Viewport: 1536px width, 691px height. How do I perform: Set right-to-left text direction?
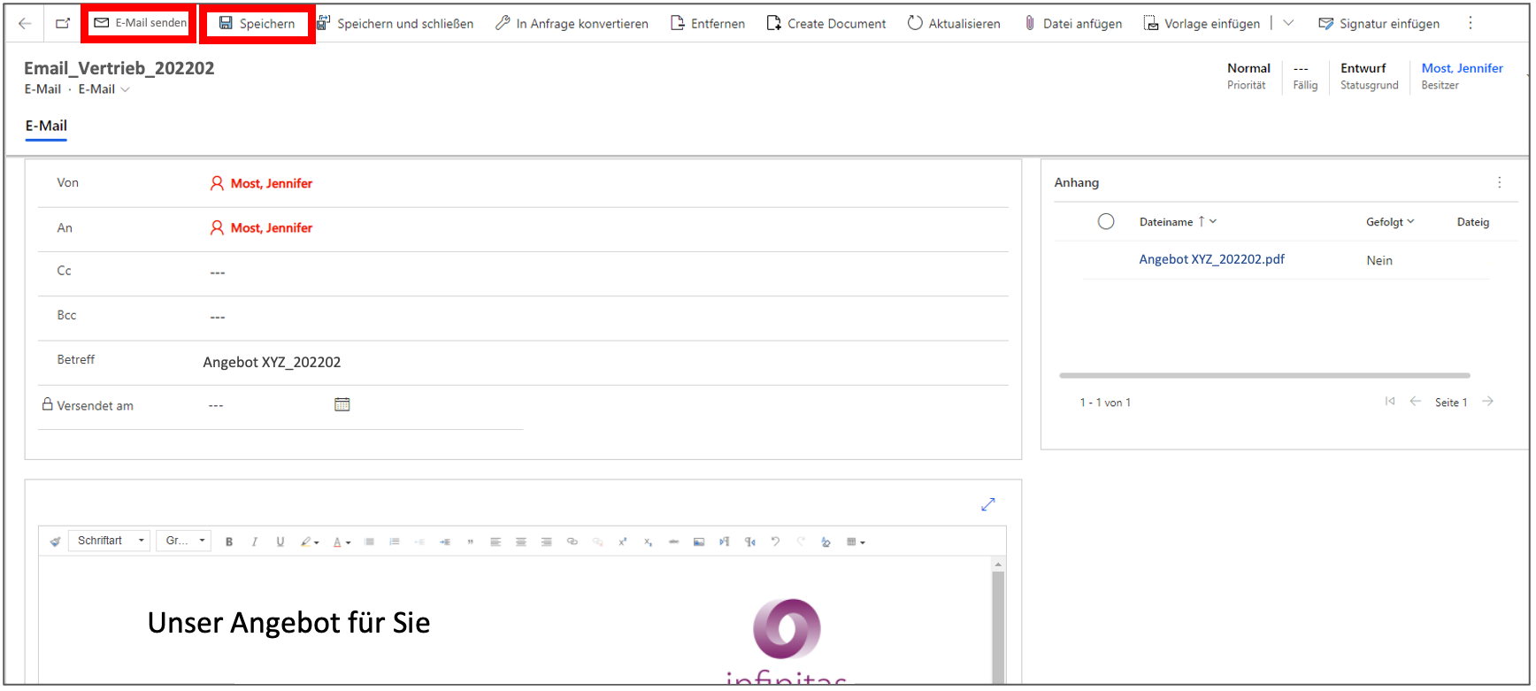click(x=750, y=541)
